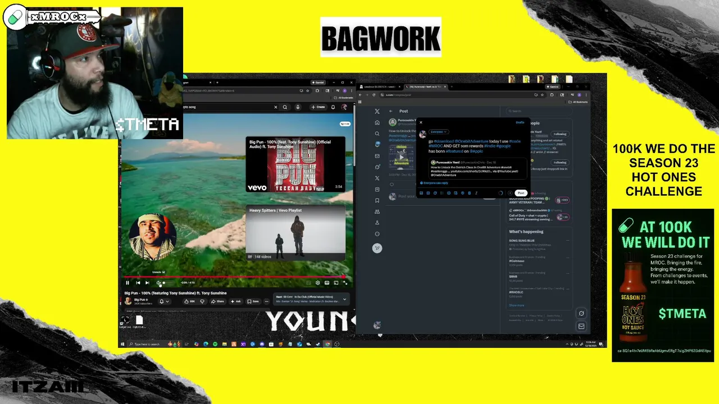Open floating messages envelope button
Screen dimensions: 719x404
click(x=581, y=326)
